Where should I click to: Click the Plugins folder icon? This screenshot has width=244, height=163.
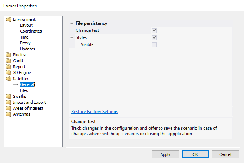tap(9, 55)
